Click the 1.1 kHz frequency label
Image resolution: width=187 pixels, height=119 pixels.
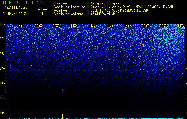[2, 39]
